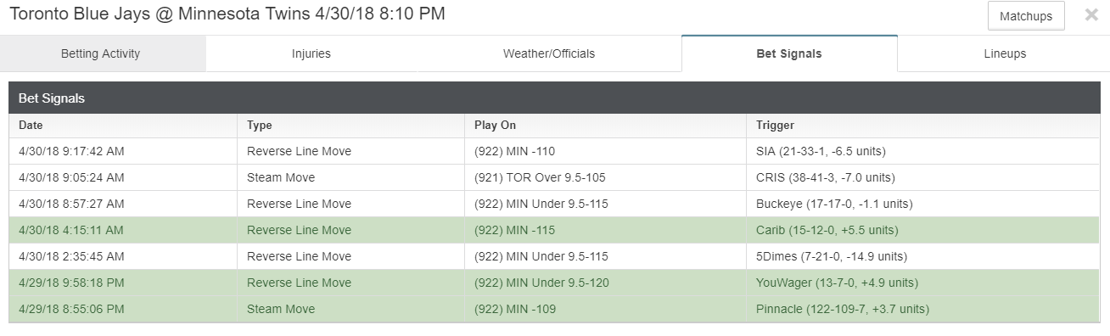Image resolution: width=1110 pixels, height=336 pixels.
Task: Select the Weather/Officials tab
Action: click(x=549, y=53)
